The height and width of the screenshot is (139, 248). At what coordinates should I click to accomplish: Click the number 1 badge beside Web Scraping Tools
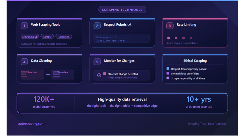(24, 26)
